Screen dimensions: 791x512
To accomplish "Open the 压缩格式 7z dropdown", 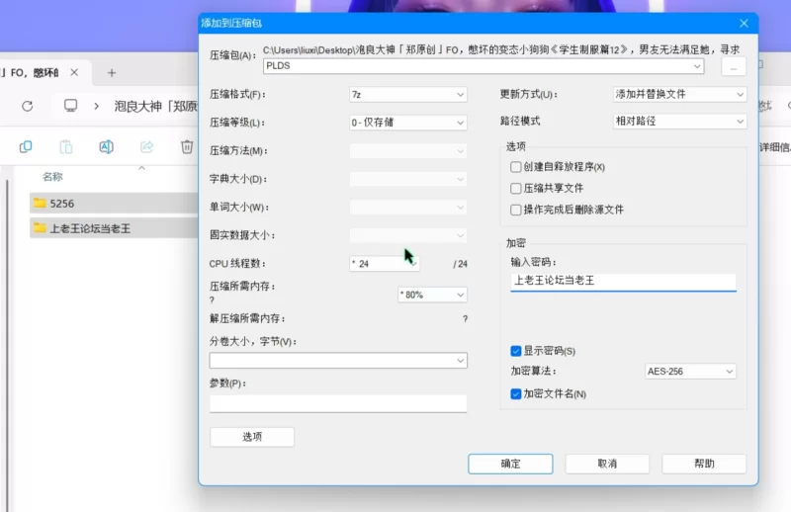I will pos(407,94).
